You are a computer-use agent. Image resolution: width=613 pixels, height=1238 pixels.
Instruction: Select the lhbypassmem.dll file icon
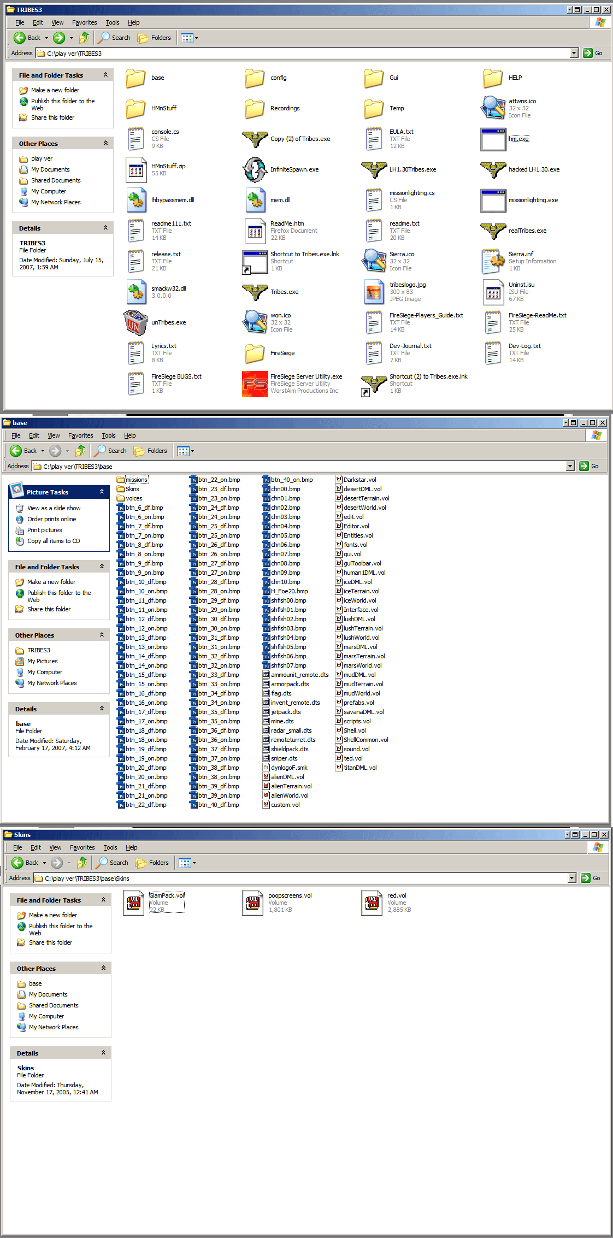click(135, 200)
